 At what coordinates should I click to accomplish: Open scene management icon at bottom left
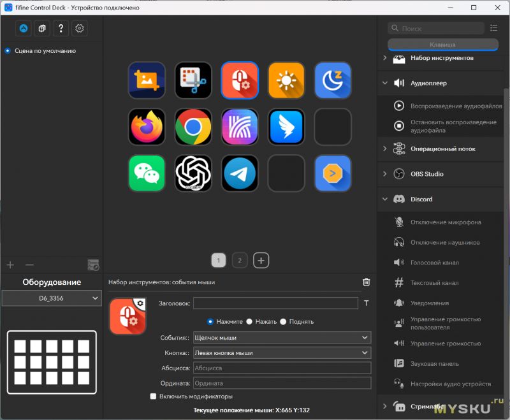click(x=93, y=265)
